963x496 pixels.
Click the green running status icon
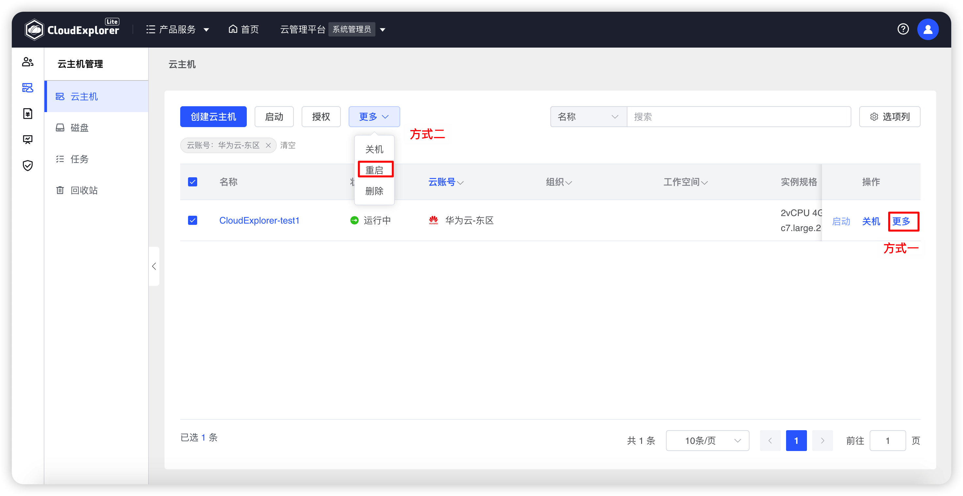[x=354, y=221]
